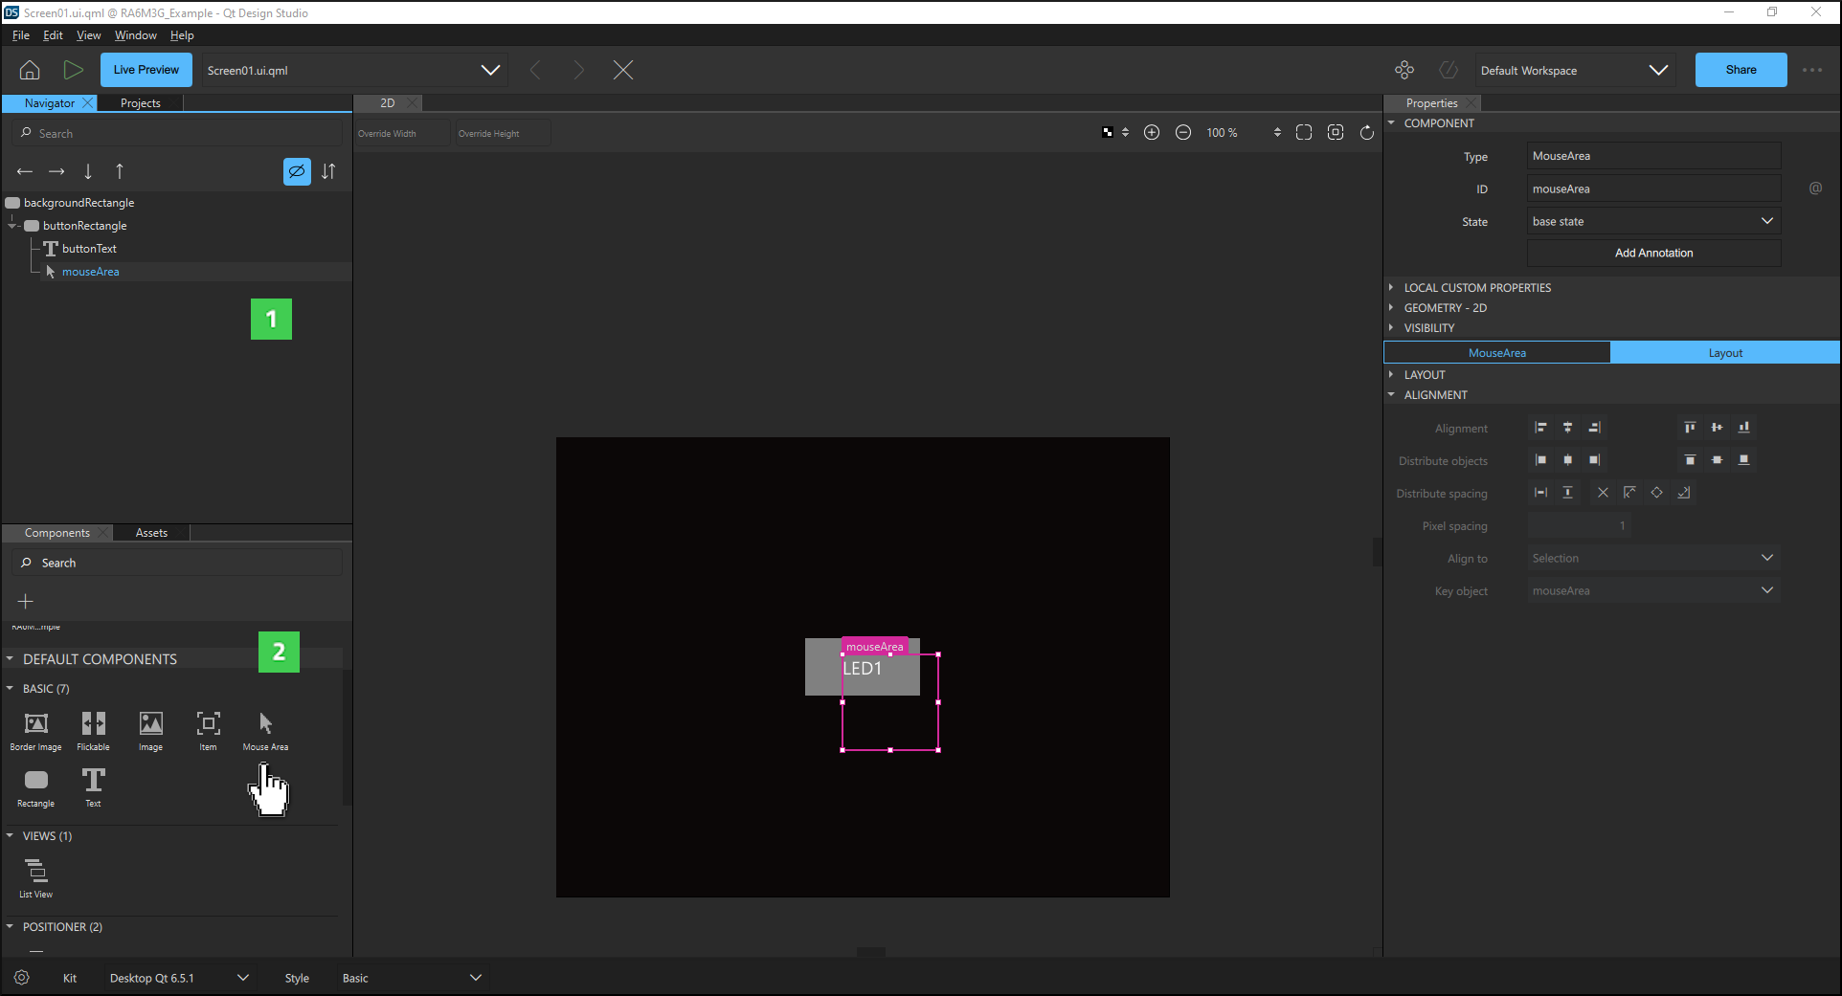Toggle reverse component order in Navigator
The width and height of the screenshot is (1842, 996).
click(328, 171)
